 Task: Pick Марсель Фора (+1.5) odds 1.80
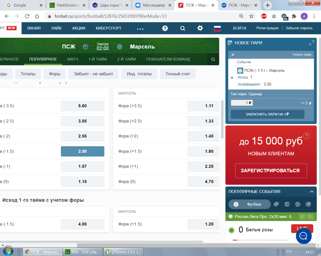click(203, 151)
